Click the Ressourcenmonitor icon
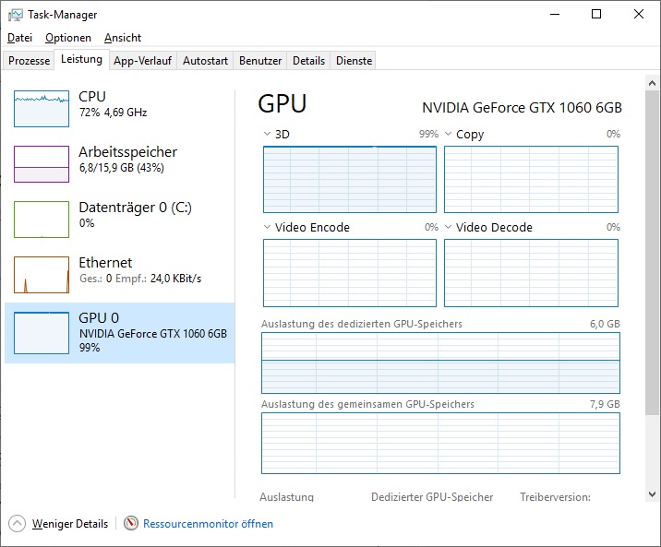661x547 pixels. click(x=131, y=523)
